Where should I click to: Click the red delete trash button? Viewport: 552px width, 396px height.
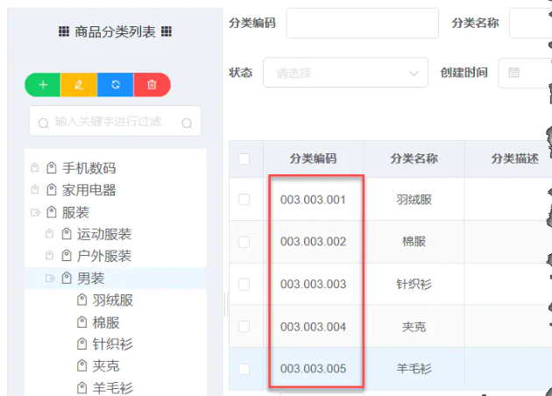[x=152, y=85]
